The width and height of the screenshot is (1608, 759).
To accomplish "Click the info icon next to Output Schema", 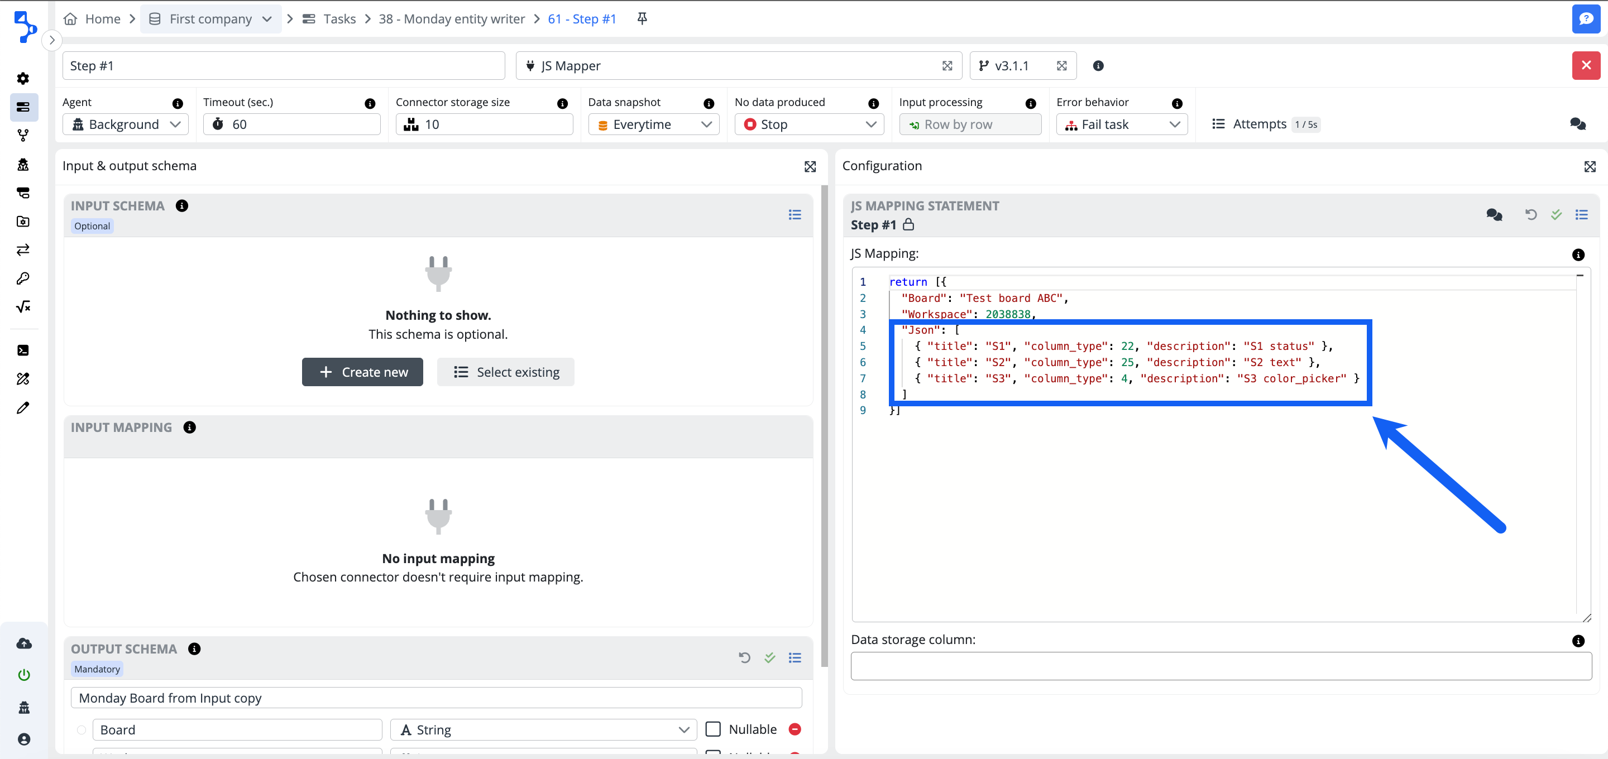I will point(194,649).
